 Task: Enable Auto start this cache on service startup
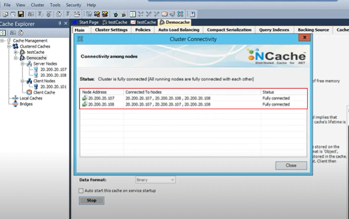tap(81, 191)
